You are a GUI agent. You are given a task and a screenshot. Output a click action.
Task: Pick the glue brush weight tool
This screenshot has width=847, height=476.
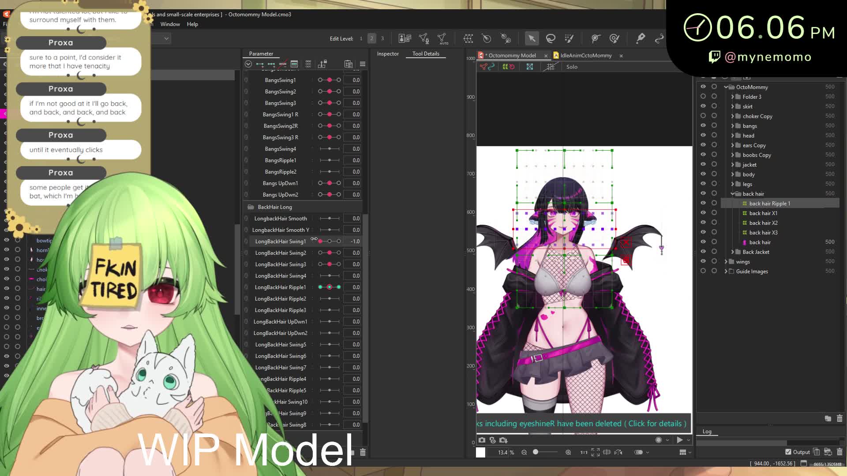coord(615,39)
